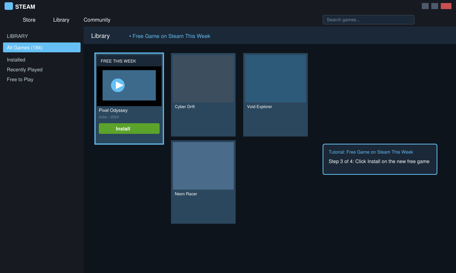This screenshot has height=273, width=456.
Task: Close the Steam window with the red button
Action: 446,6
